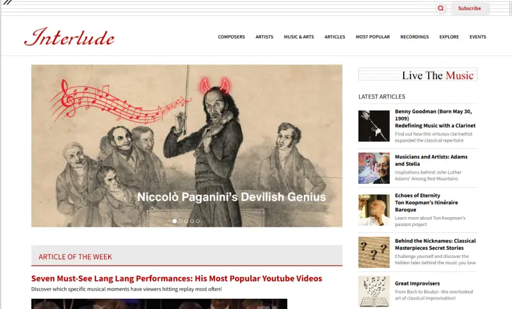Click the Live The Music banner
Viewport: 512px width, 309px height.
coord(417,75)
